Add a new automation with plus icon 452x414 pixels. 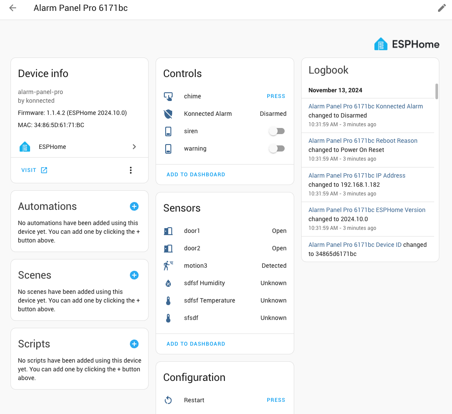point(134,206)
